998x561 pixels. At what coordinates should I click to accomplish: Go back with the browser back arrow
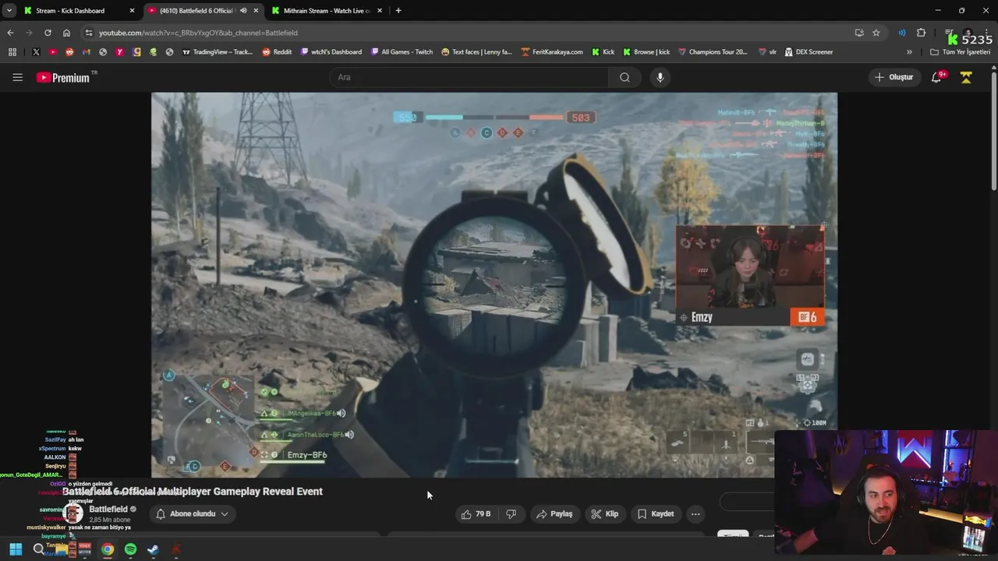(10, 33)
